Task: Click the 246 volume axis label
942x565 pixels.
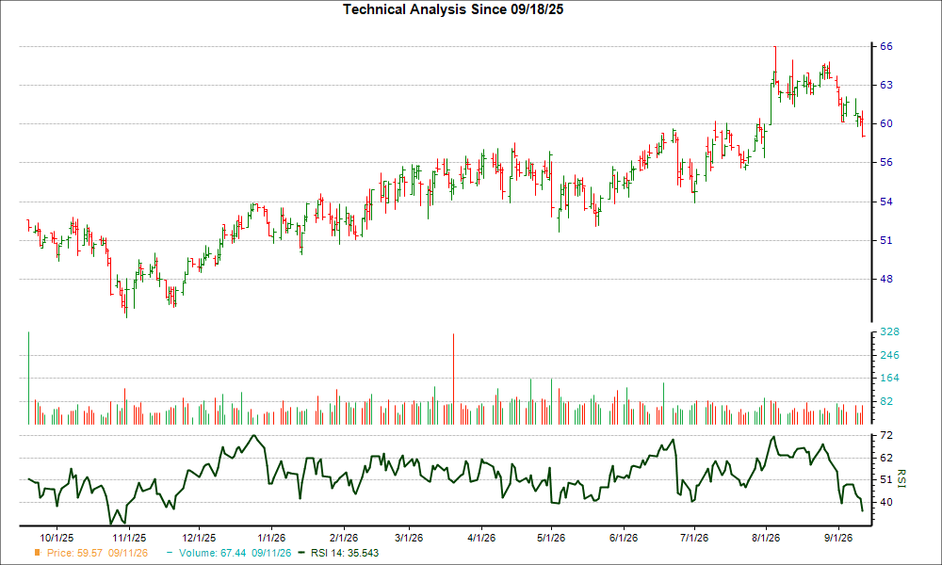Action: click(890, 355)
